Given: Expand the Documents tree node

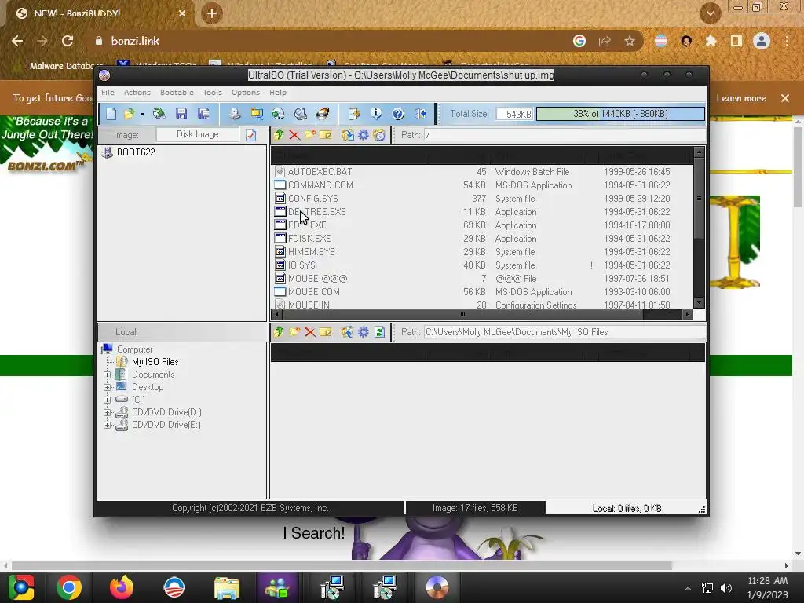Looking at the screenshot, I should [x=107, y=375].
